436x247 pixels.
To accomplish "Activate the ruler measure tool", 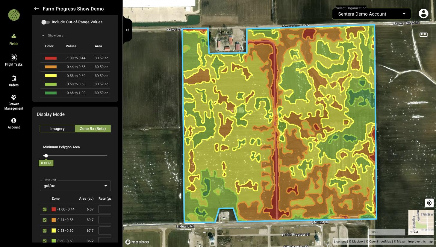I will tap(423, 34).
